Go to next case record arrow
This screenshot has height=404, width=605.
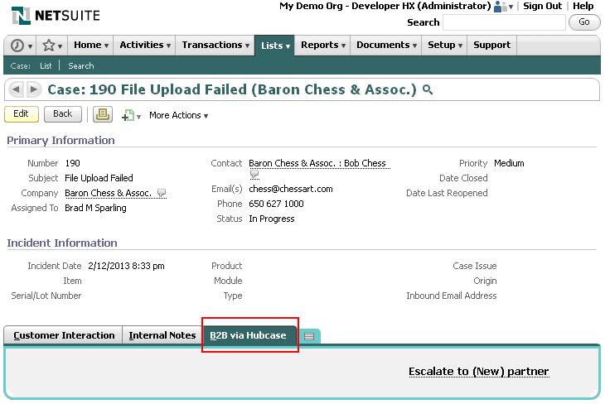pos(34,89)
